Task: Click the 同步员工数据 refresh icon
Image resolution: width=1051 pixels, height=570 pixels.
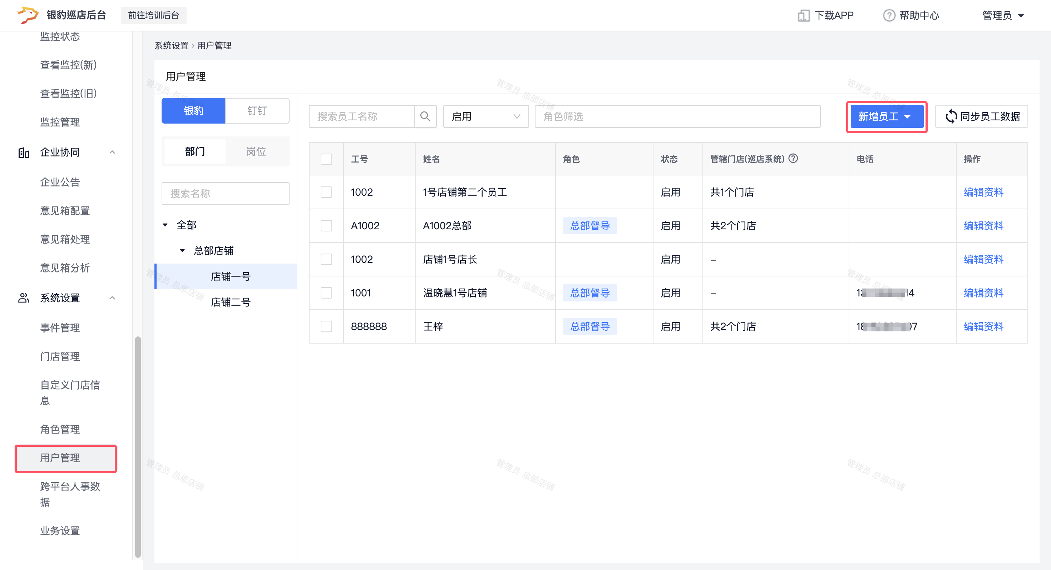Action: pyautogui.click(x=951, y=117)
